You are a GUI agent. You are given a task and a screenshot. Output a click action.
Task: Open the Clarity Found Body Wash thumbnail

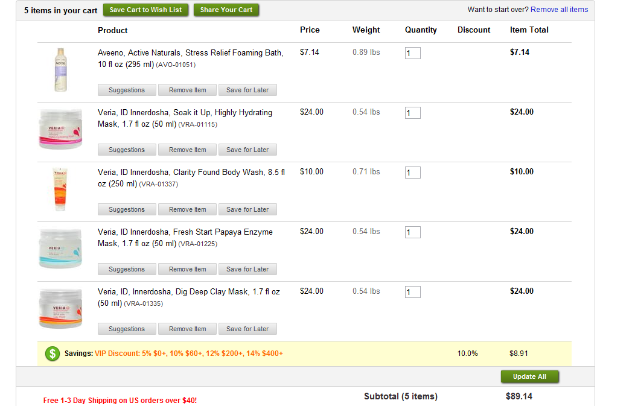(x=60, y=189)
